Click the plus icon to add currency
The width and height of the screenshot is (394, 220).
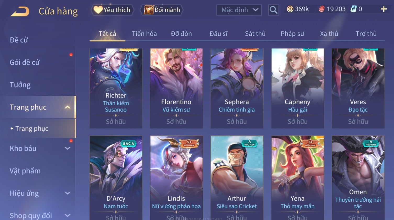384,9
